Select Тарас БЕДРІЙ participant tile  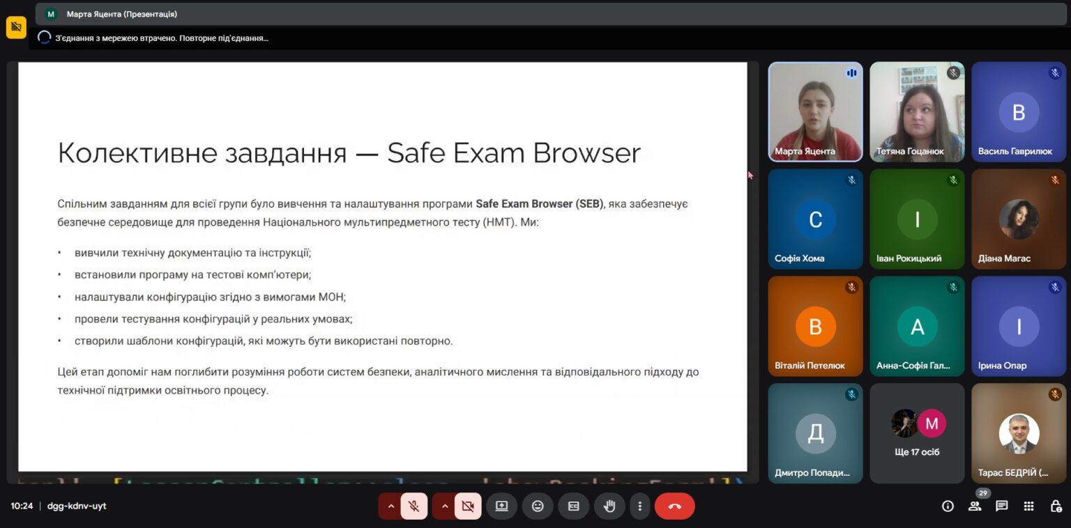point(1019,433)
